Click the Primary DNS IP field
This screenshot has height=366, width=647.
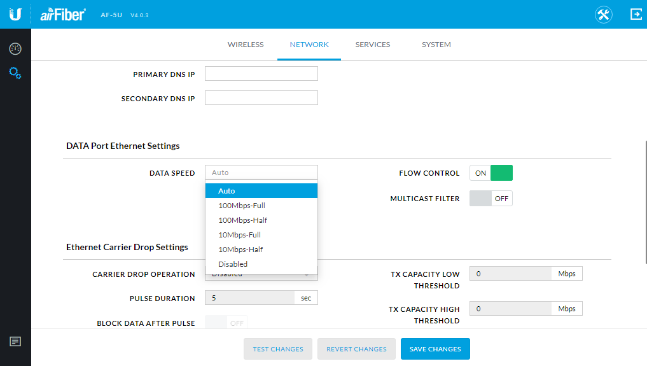(261, 74)
